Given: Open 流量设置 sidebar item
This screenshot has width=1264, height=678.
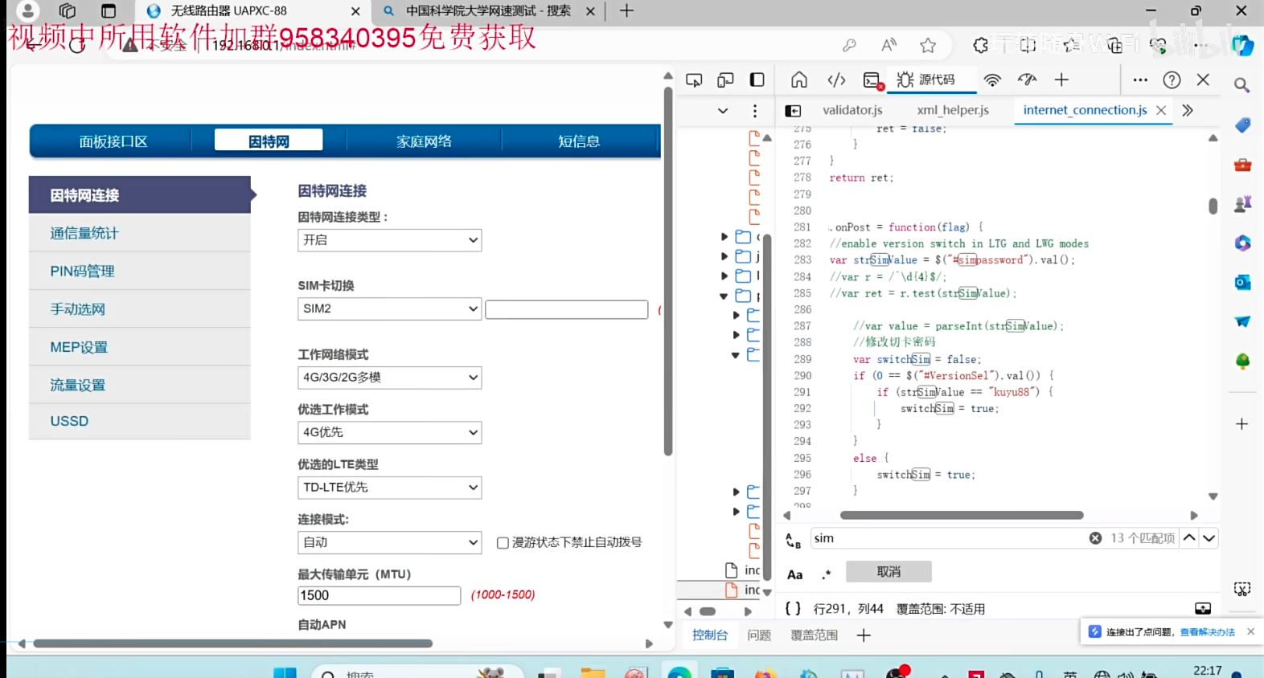Looking at the screenshot, I should tap(140, 385).
